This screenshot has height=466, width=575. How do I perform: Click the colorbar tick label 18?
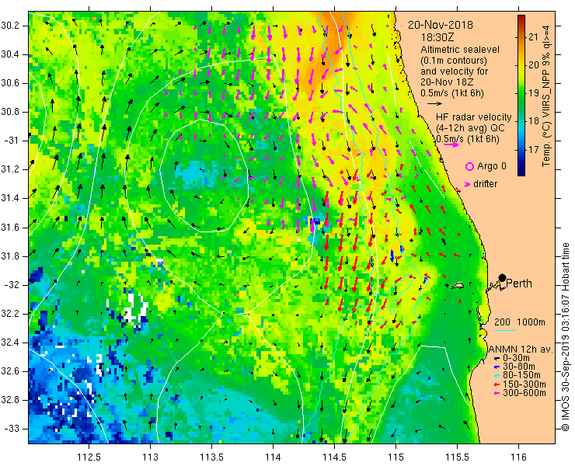(x=534, y=121)
